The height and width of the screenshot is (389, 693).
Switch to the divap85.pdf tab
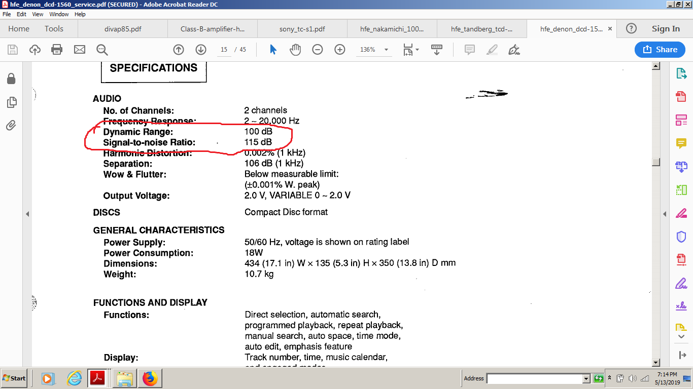[123, 29]
